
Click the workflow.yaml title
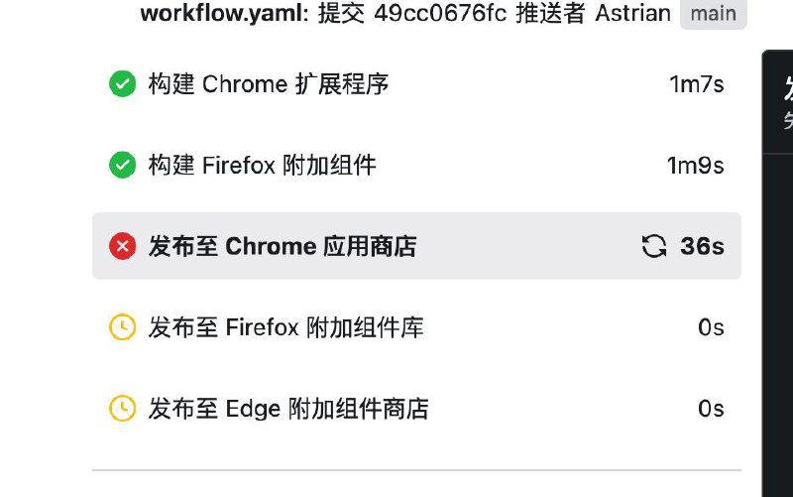[224, 13]
